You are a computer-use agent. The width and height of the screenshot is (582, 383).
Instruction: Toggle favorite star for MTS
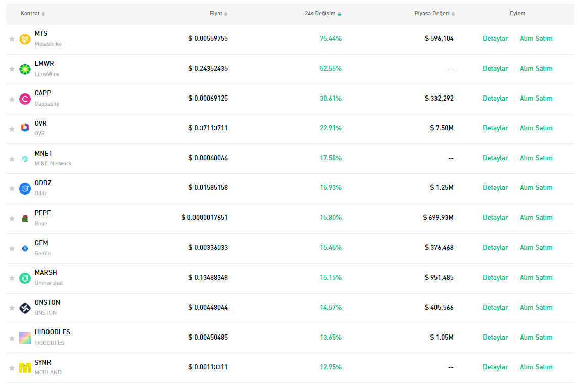click(x=12, y=39)
